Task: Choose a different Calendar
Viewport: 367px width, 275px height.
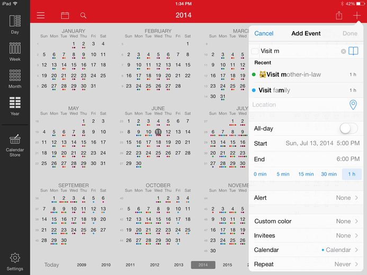Action: [306, 250]
